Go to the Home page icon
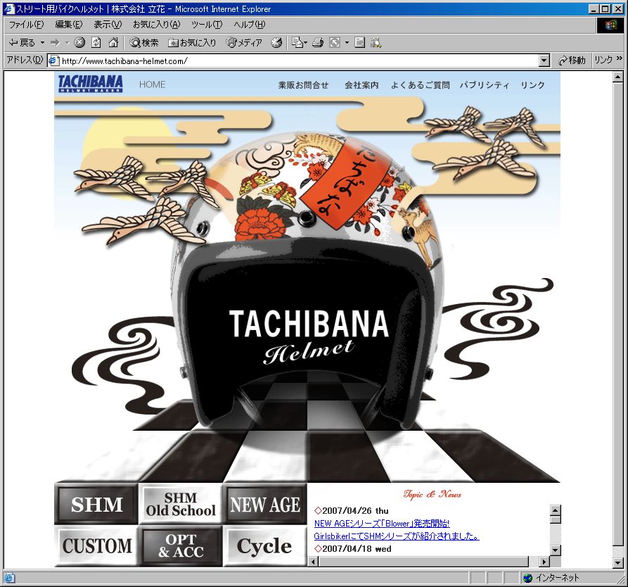 (114, 42)
